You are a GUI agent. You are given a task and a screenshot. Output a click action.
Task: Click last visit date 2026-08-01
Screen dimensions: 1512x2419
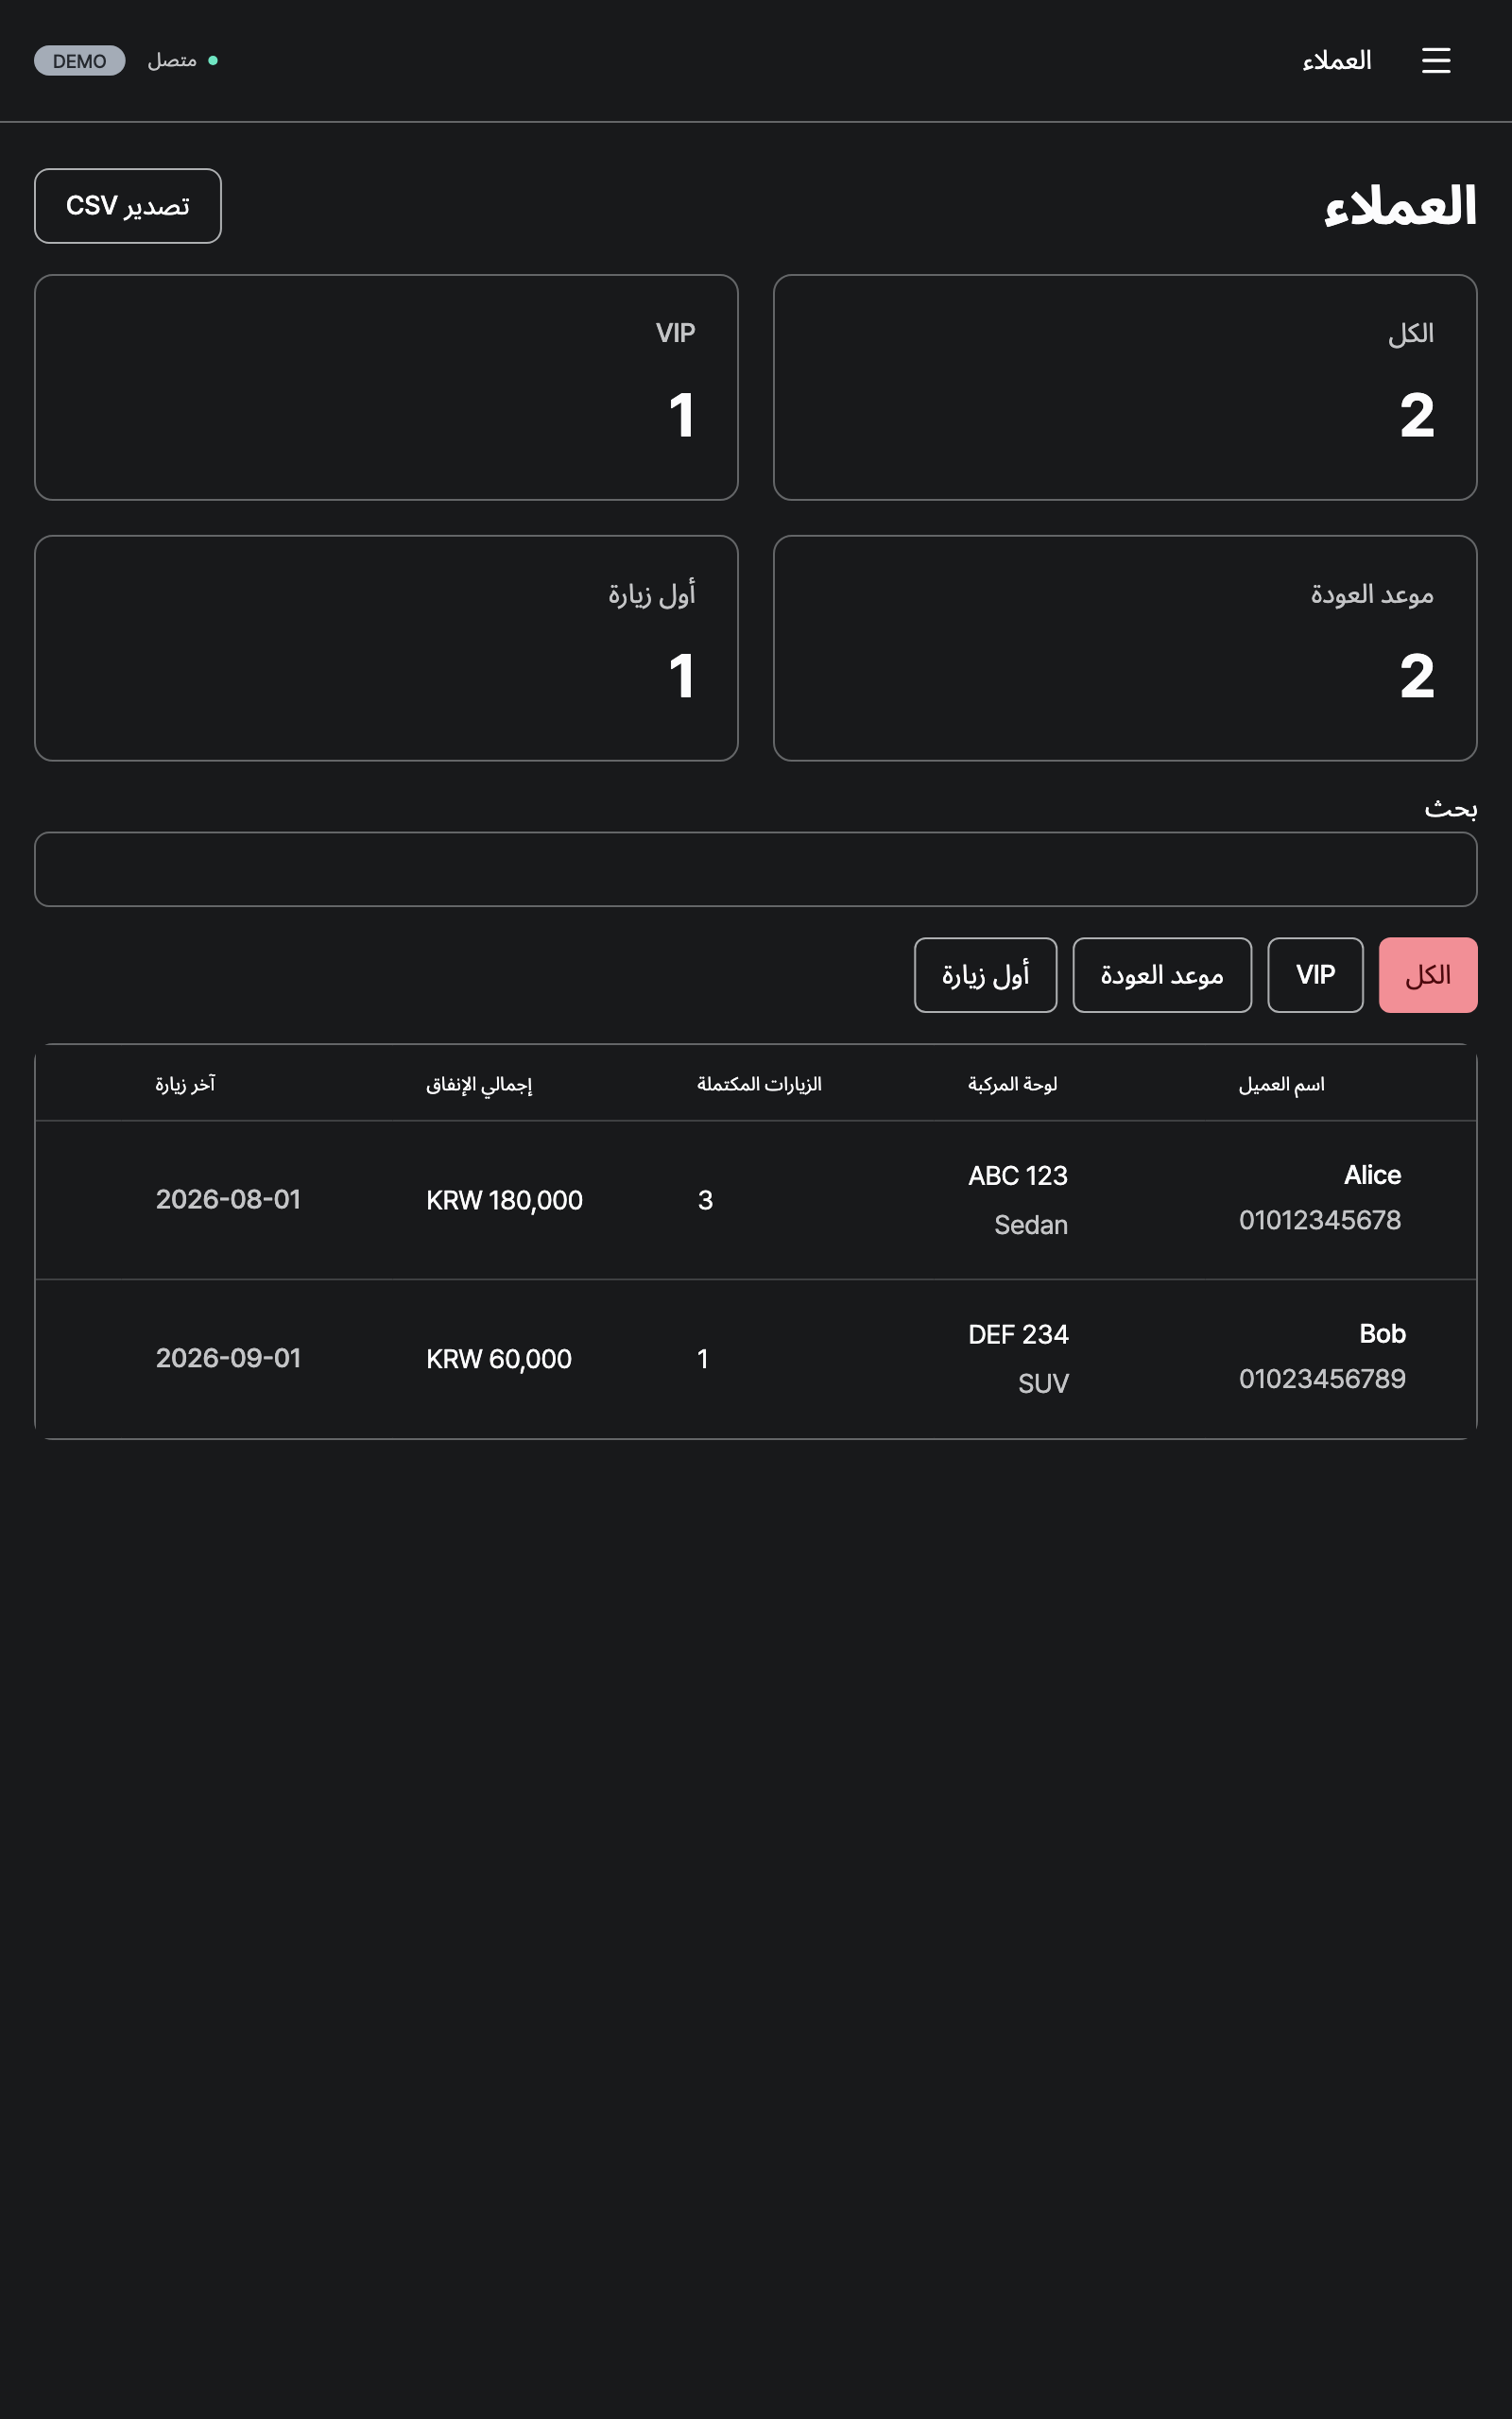point(228,1199)
